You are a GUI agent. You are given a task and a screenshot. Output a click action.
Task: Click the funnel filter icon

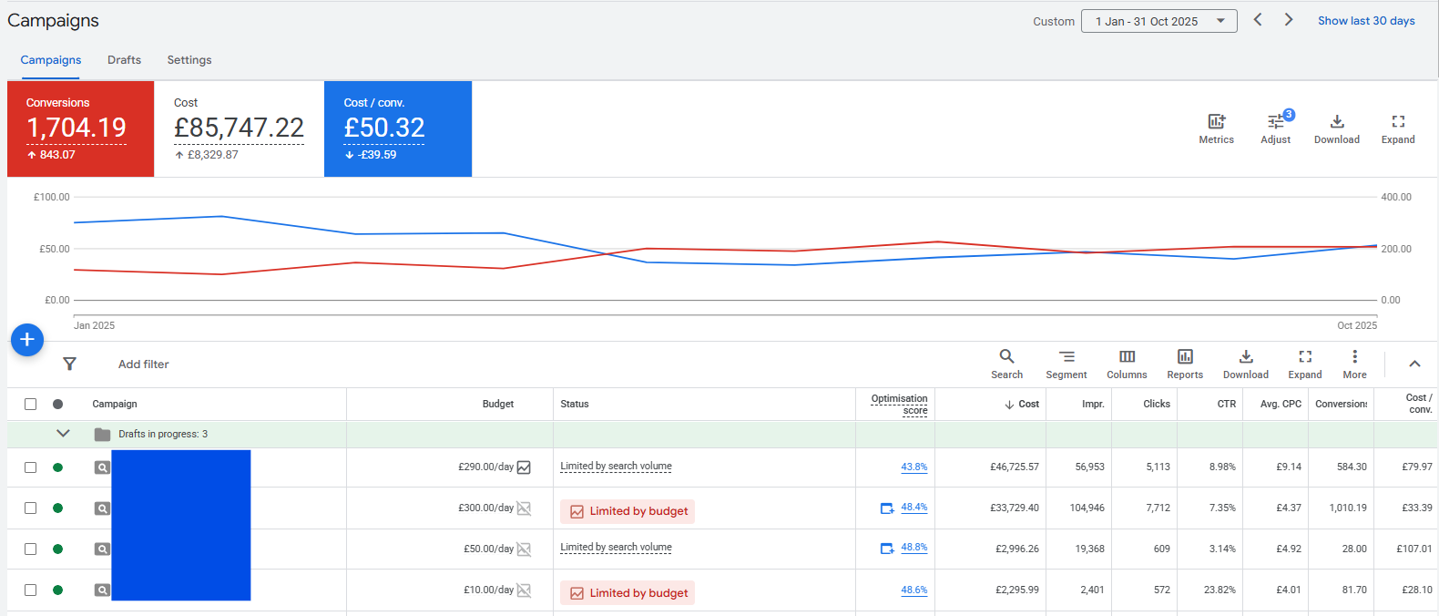point(69,364)
